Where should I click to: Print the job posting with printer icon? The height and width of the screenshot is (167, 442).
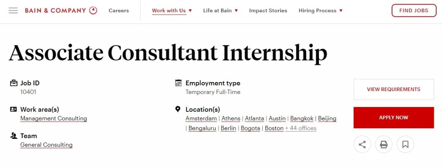click(x=383, y=145)
